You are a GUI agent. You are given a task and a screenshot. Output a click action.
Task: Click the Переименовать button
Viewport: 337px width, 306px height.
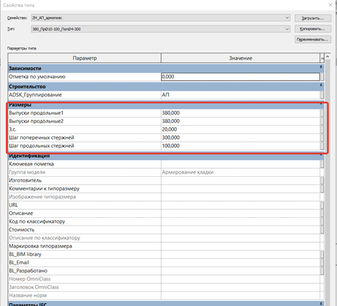tap(313, 40)
